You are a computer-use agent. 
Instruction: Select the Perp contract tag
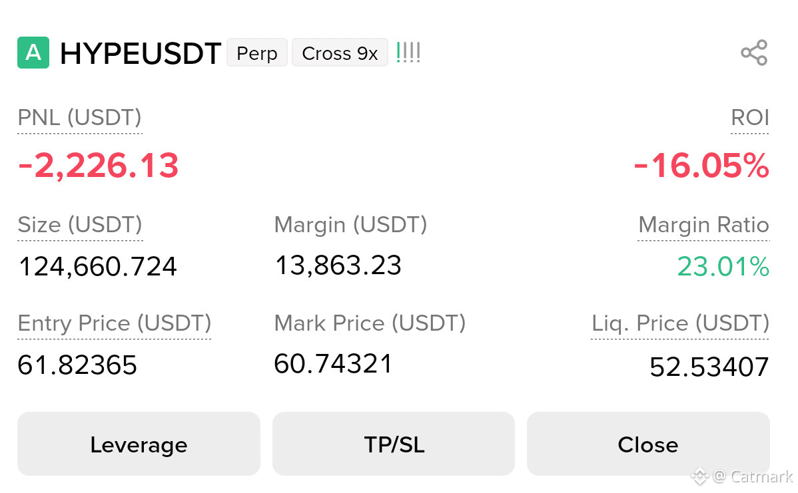pyautogui.click(x=257, y=53)
